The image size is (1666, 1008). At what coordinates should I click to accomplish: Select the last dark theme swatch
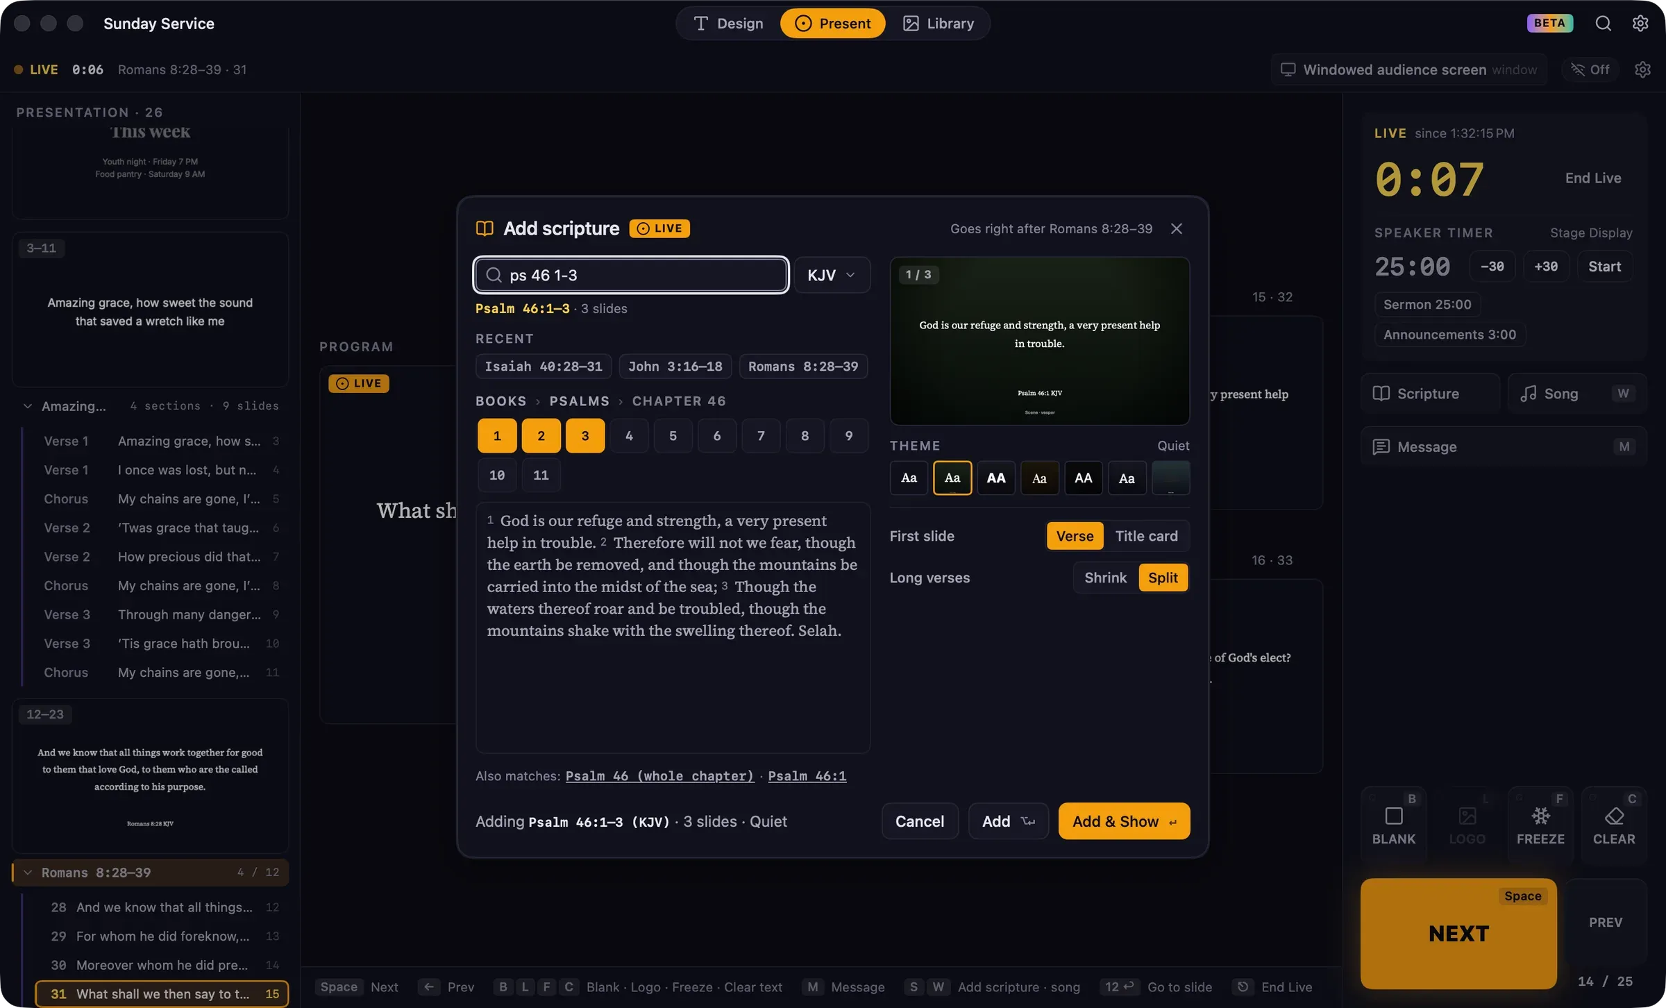1170,478
